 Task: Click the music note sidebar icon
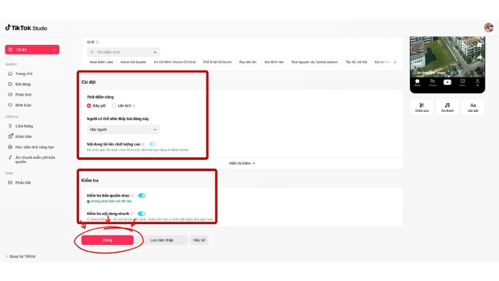coord(10,157)
